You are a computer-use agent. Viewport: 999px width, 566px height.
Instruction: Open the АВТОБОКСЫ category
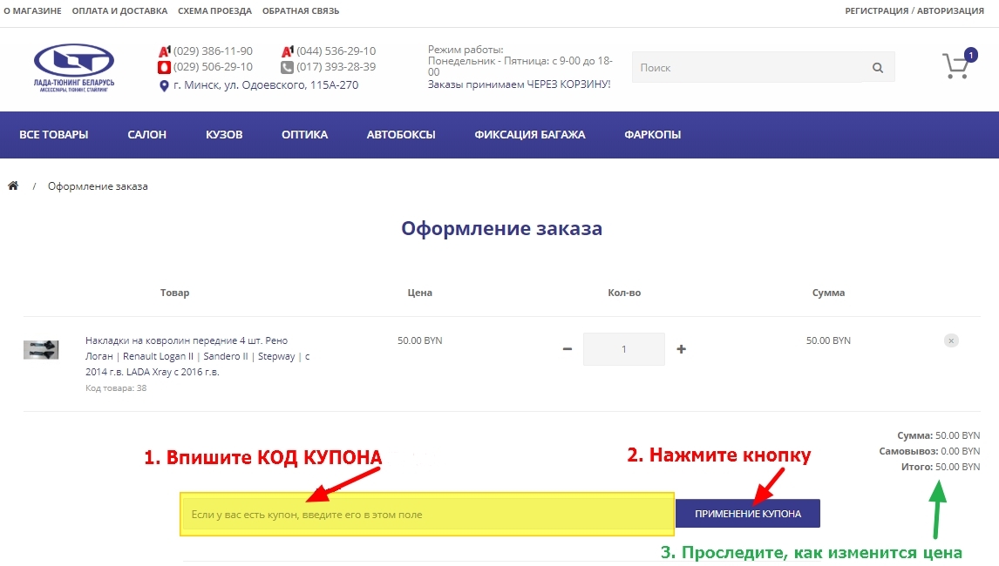point(401,135)
